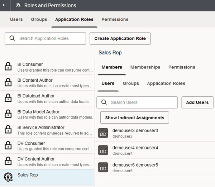Viewport: 215px width, 187px height.
Task: Focus the Search Application Roles field
Action: click(50, 38)
